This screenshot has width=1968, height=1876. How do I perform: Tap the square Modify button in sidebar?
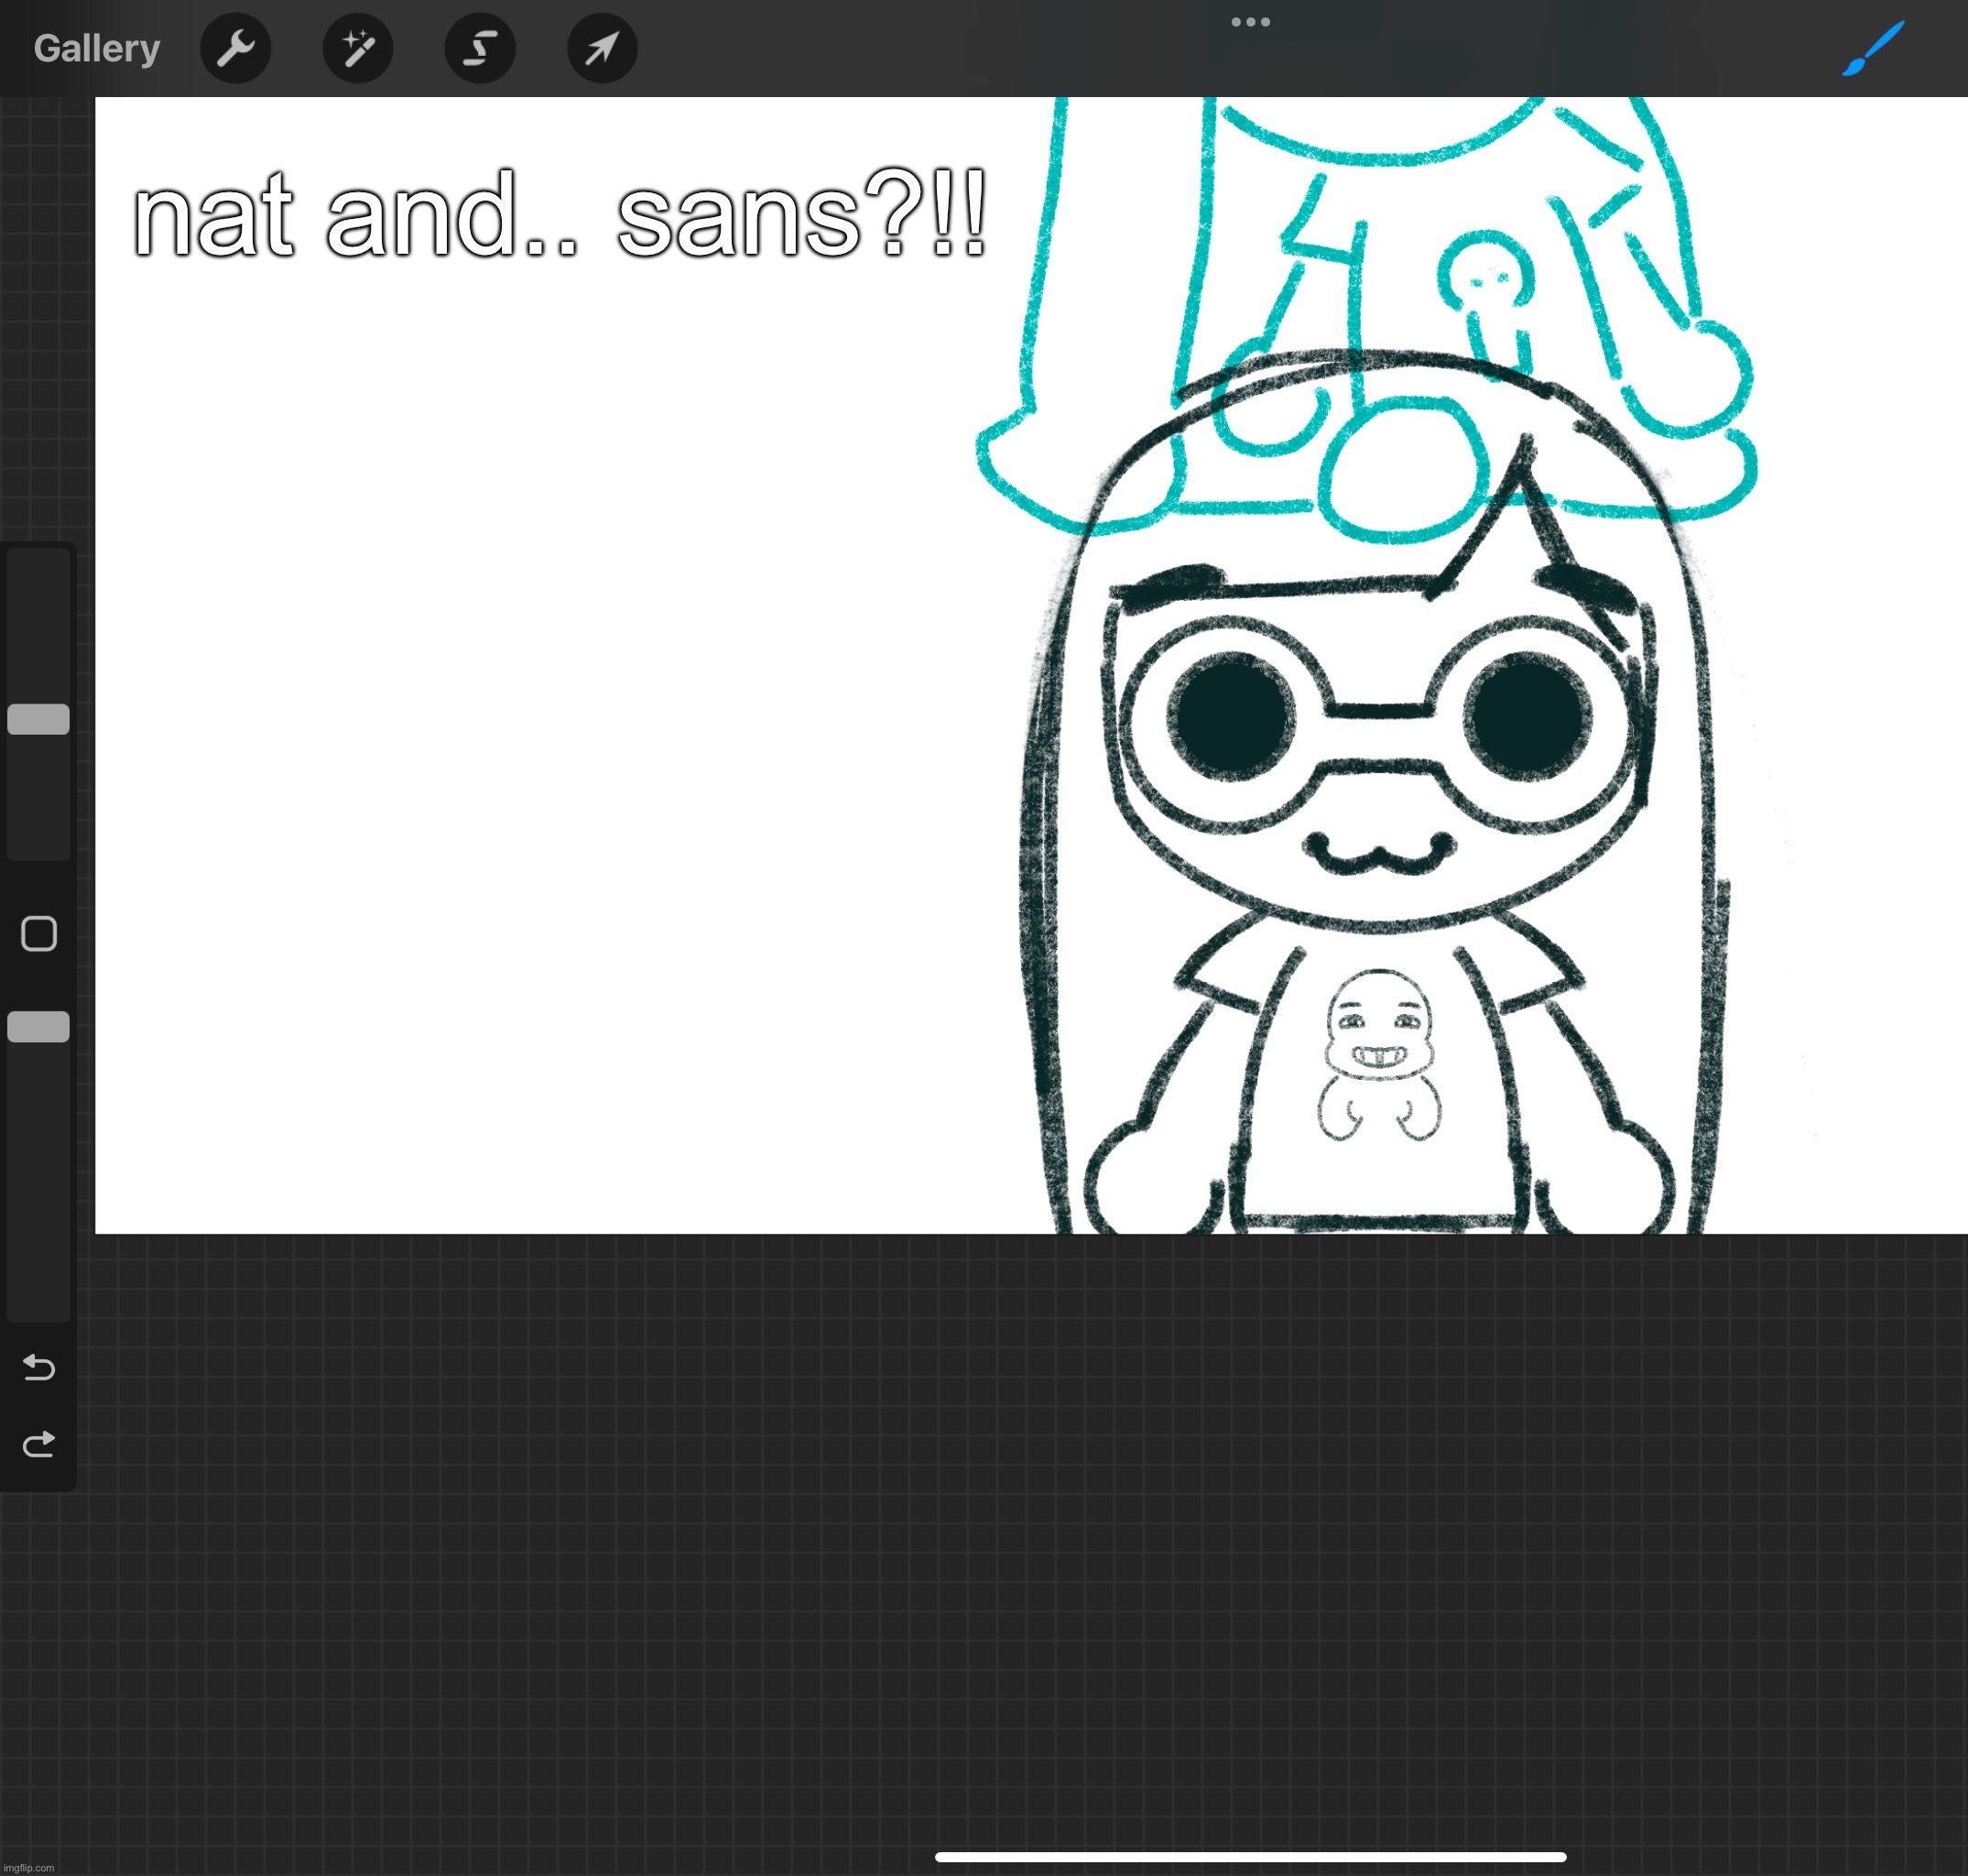click(39, 933)
